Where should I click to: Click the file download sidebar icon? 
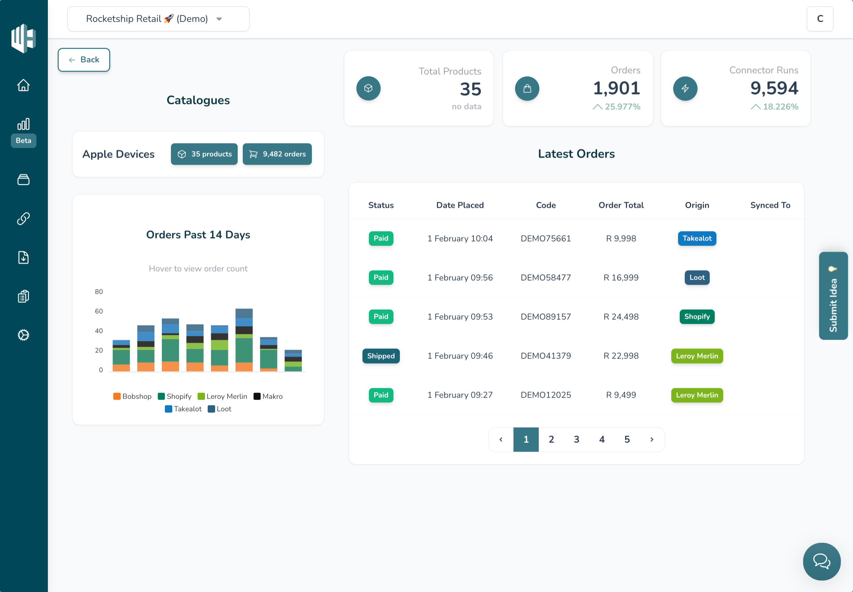(23, 257)
